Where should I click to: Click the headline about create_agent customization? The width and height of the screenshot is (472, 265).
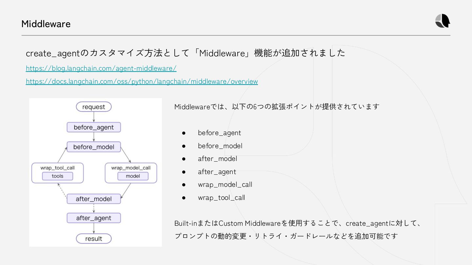pos(186,53)
